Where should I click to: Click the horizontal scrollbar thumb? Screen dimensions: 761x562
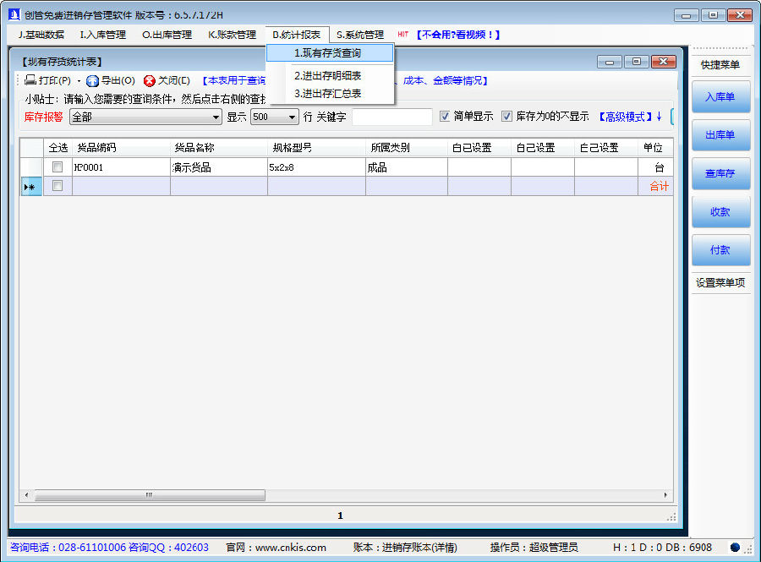(150, 495)
